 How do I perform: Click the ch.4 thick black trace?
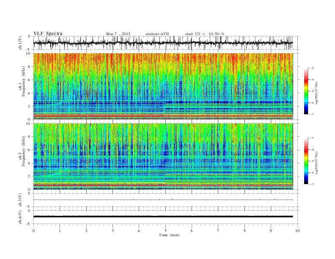tap(163, 217)
